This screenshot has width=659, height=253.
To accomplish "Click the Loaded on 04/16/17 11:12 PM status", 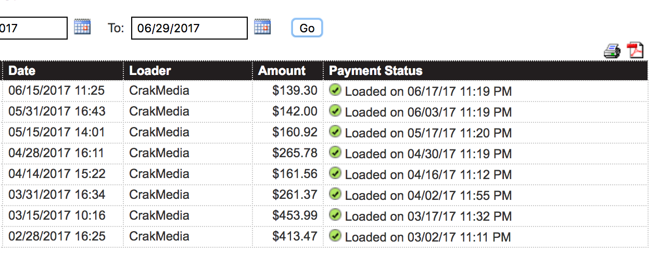I will 428,174.
